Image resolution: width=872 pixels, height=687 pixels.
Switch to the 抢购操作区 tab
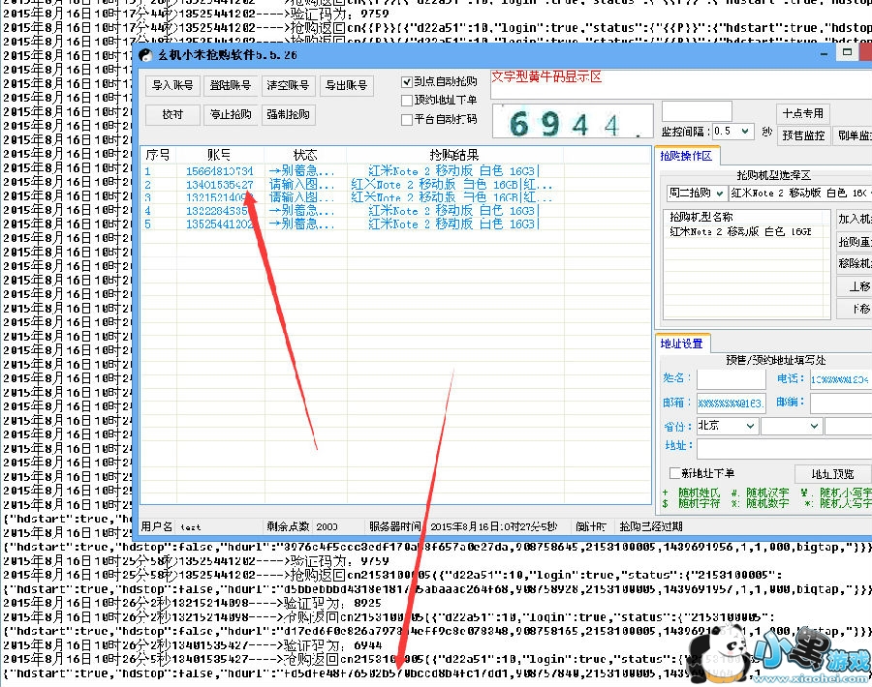coord(686,156)
